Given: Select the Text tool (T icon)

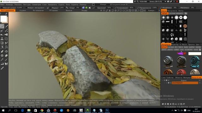Looking at the screenshot, I should (x=2, y=47).
